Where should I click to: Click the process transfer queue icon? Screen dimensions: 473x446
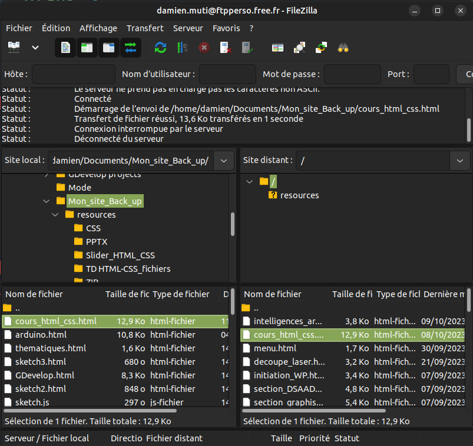tap(182, 48)
